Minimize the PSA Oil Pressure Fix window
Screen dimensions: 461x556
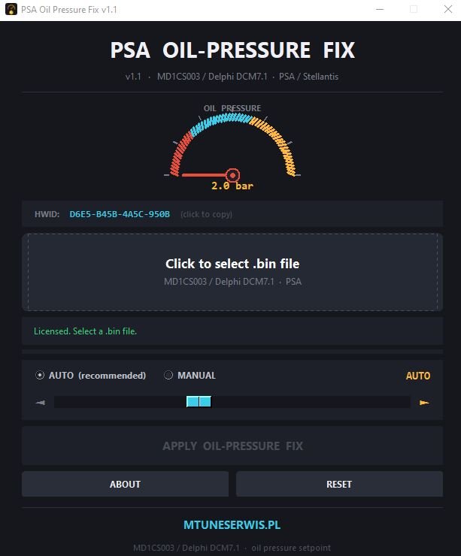pyautogui.click(x=380, y=9)
